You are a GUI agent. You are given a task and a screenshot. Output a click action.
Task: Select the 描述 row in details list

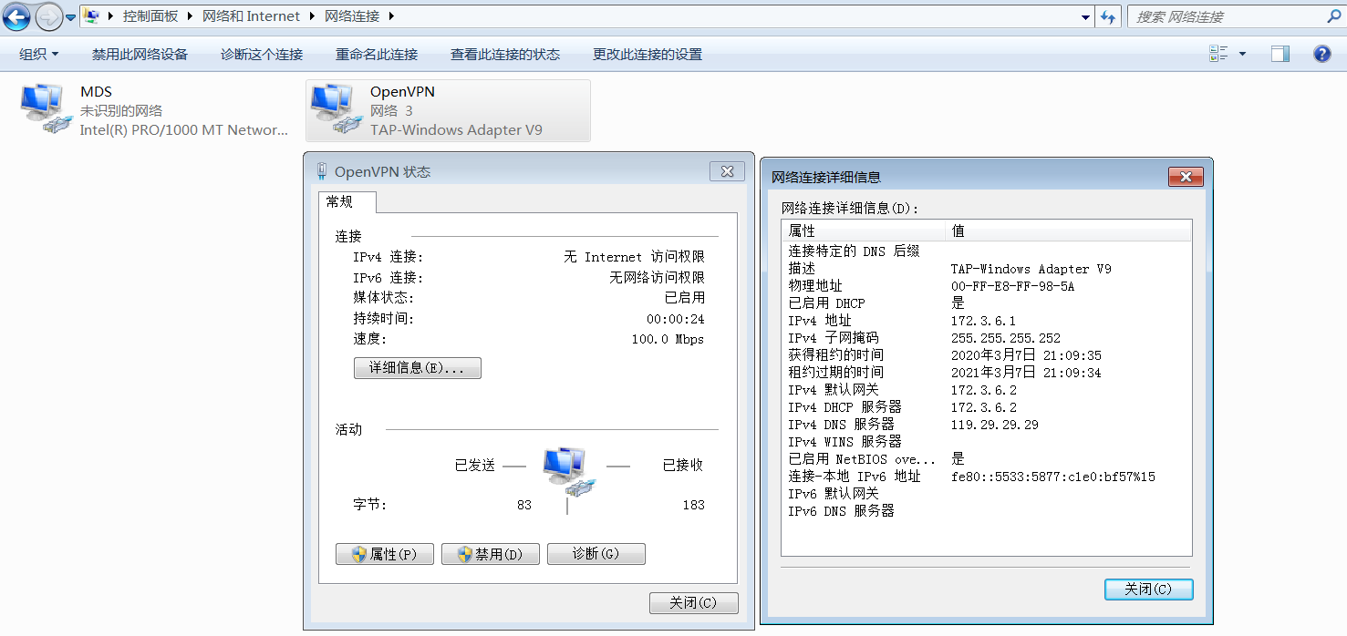click(x=987, y=269)
